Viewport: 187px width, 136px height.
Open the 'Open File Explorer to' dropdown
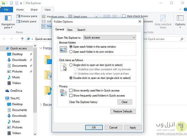(109, 37)
